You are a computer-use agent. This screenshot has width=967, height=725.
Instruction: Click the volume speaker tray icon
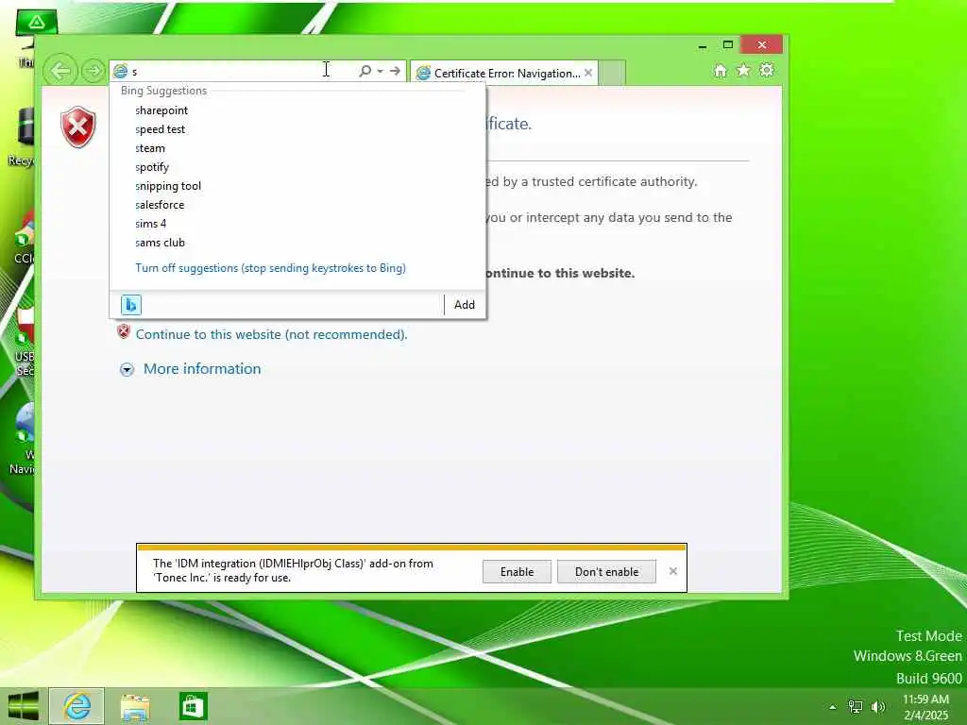878,707
